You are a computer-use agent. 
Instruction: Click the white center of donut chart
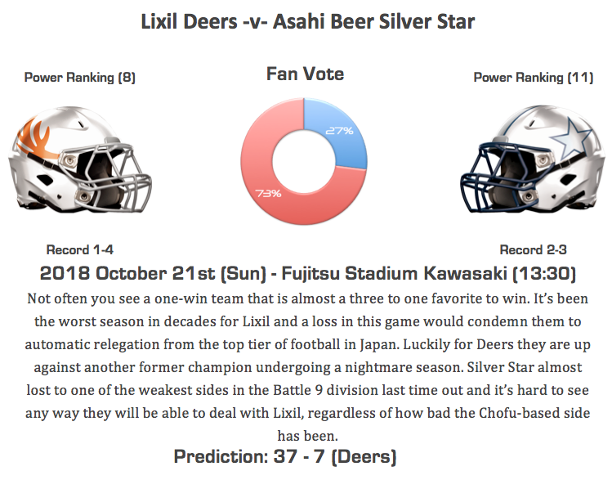tap(304, 162)
